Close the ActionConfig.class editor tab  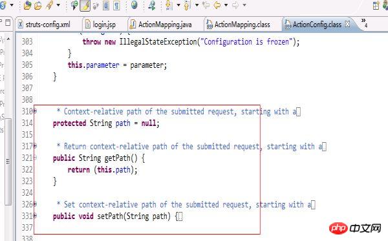[347, 24]
